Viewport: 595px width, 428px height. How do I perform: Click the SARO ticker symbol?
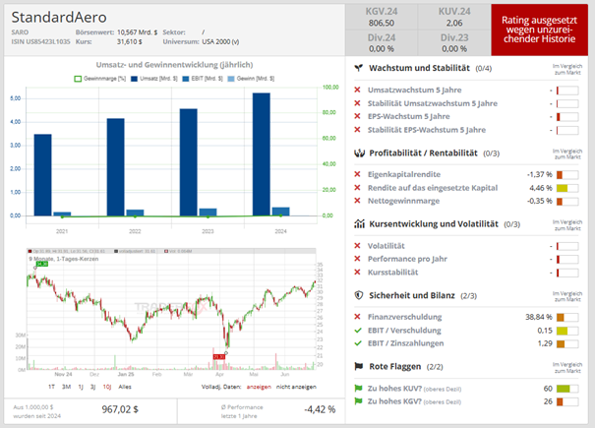coord(20,32)
